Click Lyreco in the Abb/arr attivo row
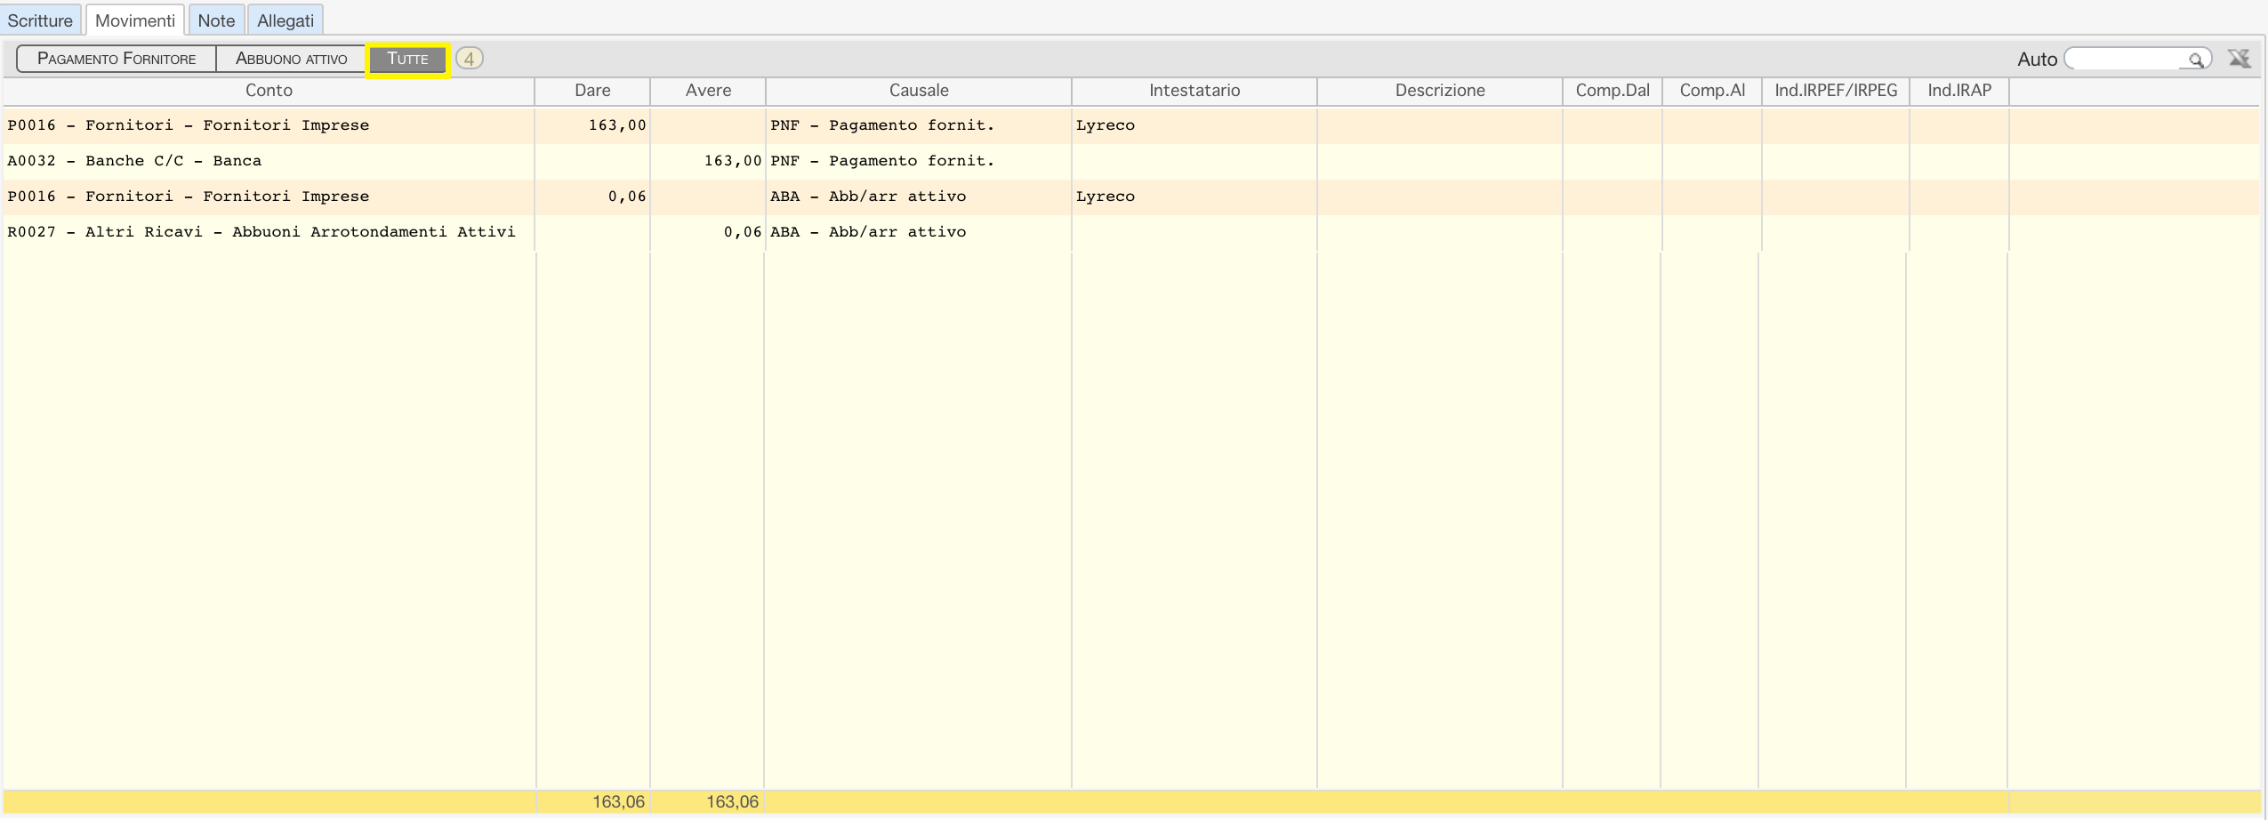This screenshot has width=2268, height=820. [1106, 197]
